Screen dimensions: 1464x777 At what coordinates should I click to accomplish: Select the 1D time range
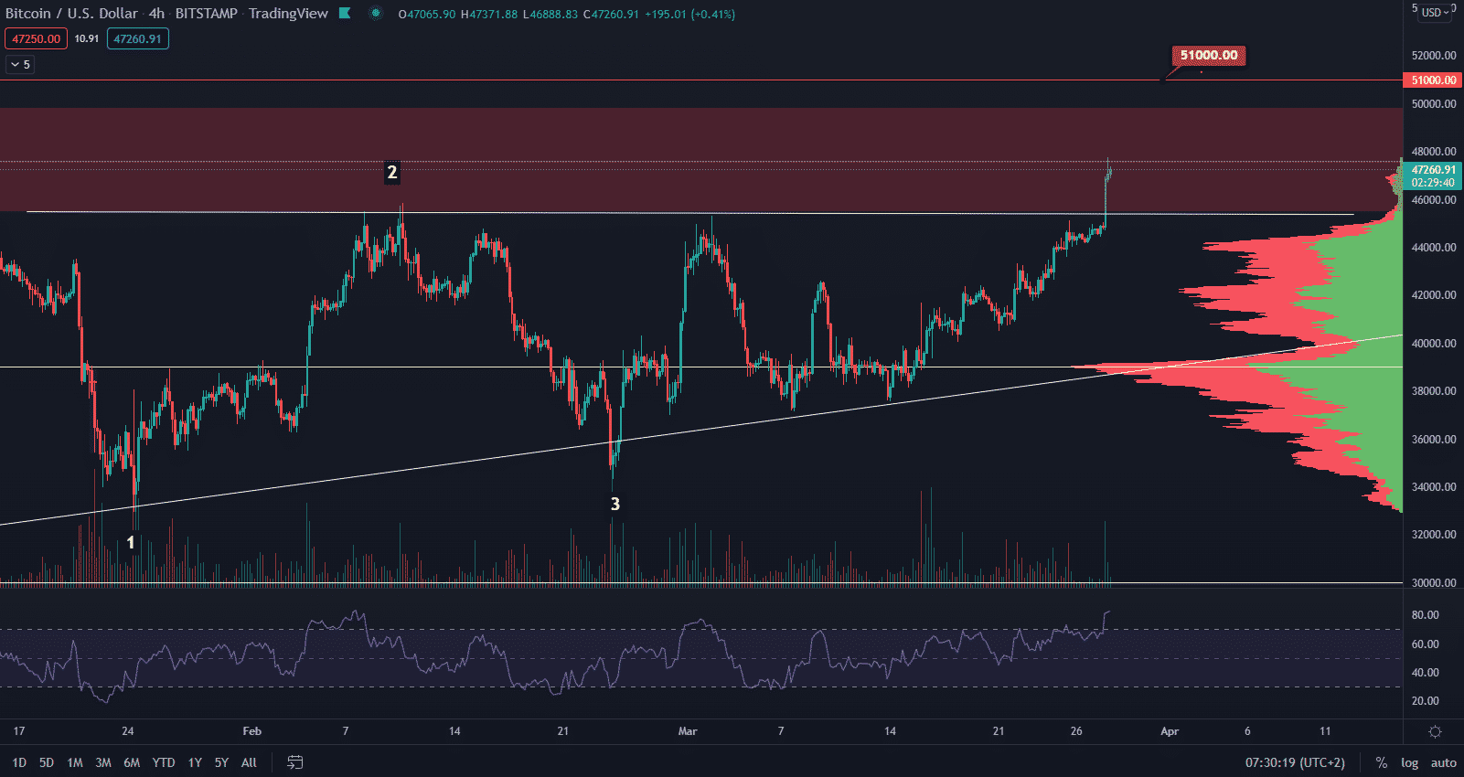(19, 762)
